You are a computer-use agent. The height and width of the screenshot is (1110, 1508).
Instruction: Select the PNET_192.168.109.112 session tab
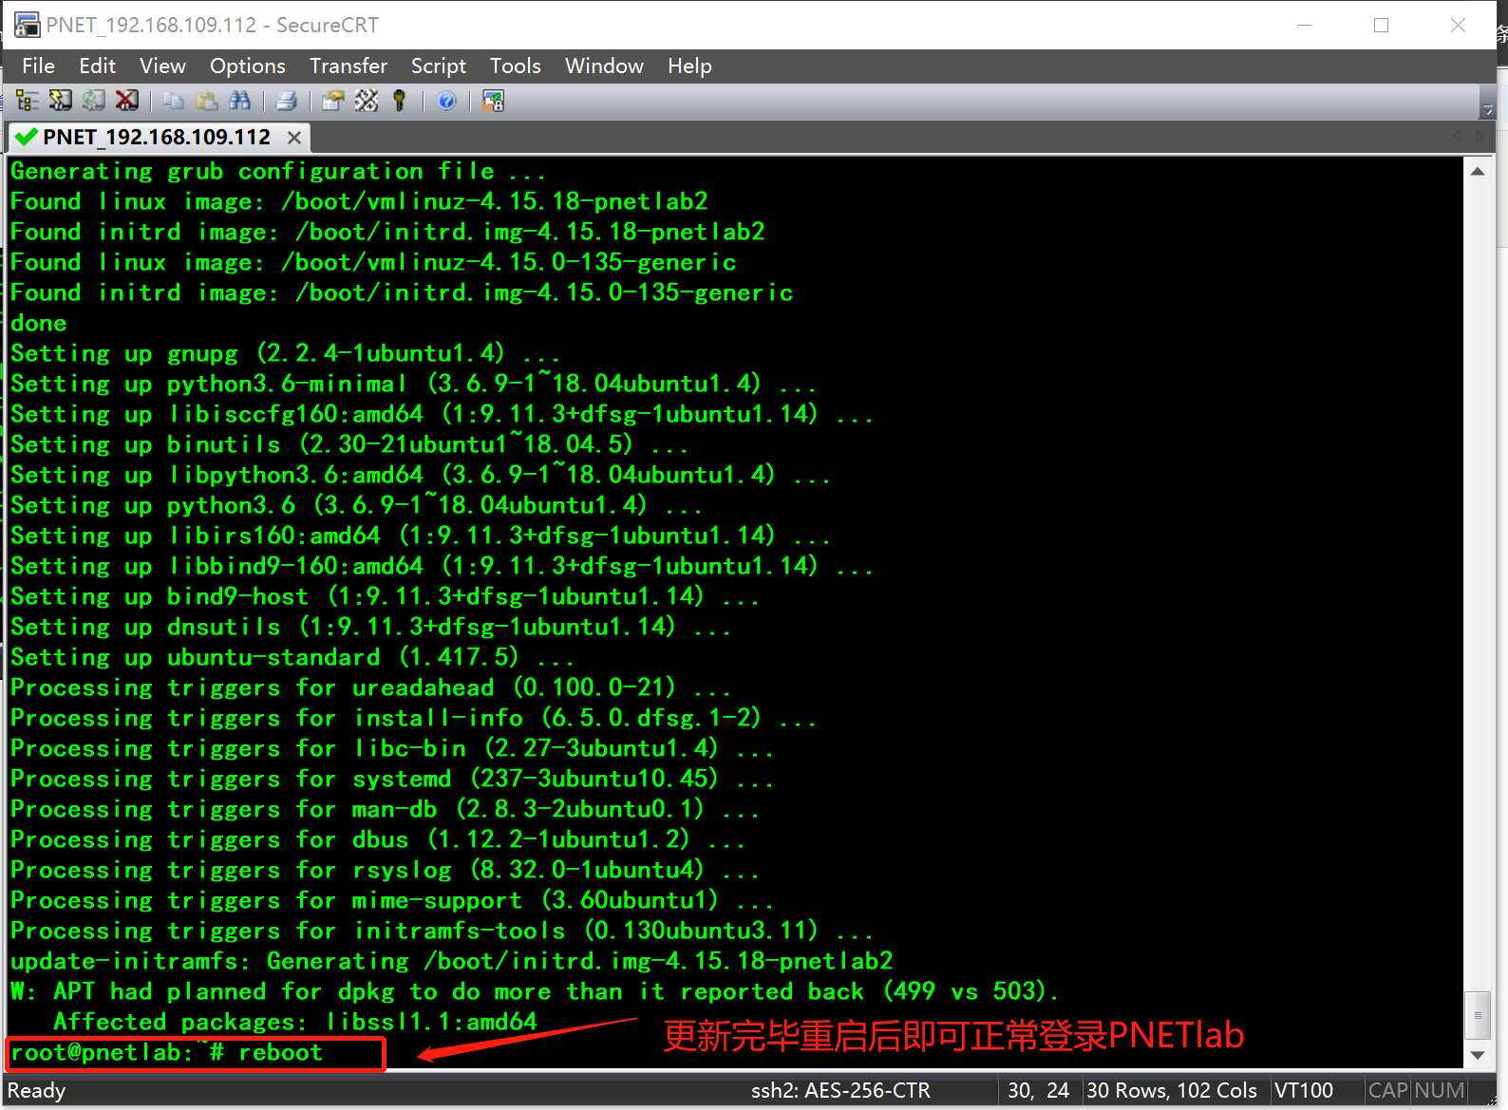pos(157,138)
